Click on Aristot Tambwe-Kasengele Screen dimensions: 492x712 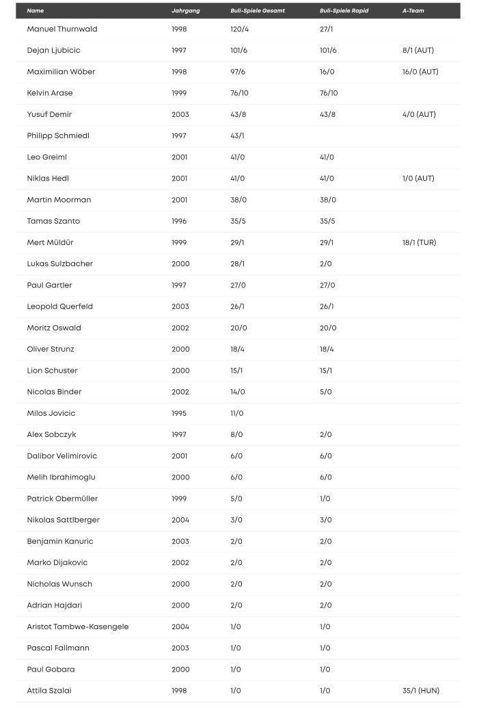(x=78, y=627)
